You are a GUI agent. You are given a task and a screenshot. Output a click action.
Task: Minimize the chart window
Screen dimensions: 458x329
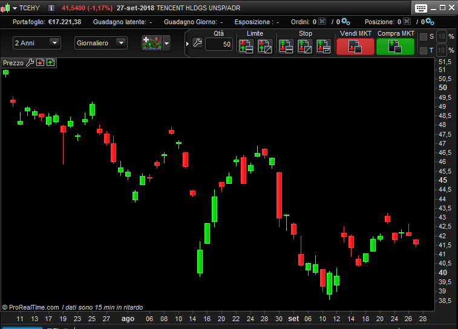[x=433, y=8]
